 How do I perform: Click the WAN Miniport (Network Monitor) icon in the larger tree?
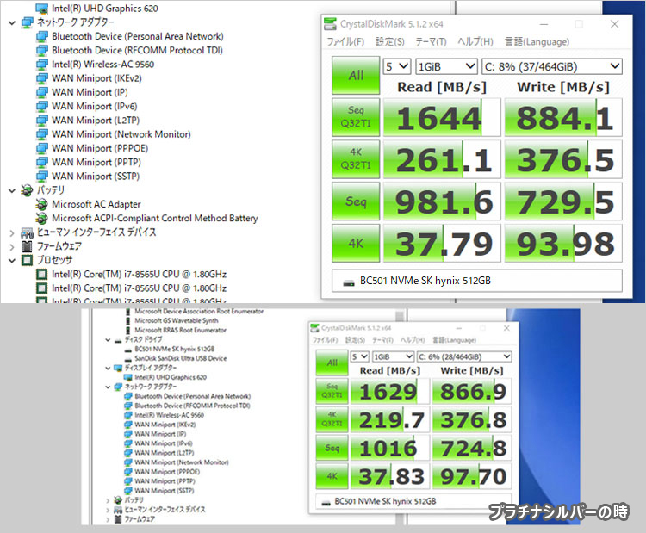pyautogui.click(x=41, y=134)
